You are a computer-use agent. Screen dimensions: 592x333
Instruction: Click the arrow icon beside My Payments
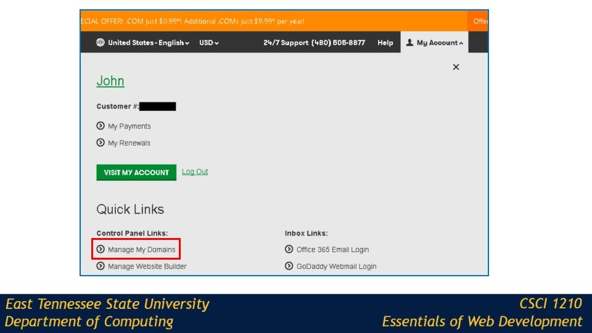100,126
